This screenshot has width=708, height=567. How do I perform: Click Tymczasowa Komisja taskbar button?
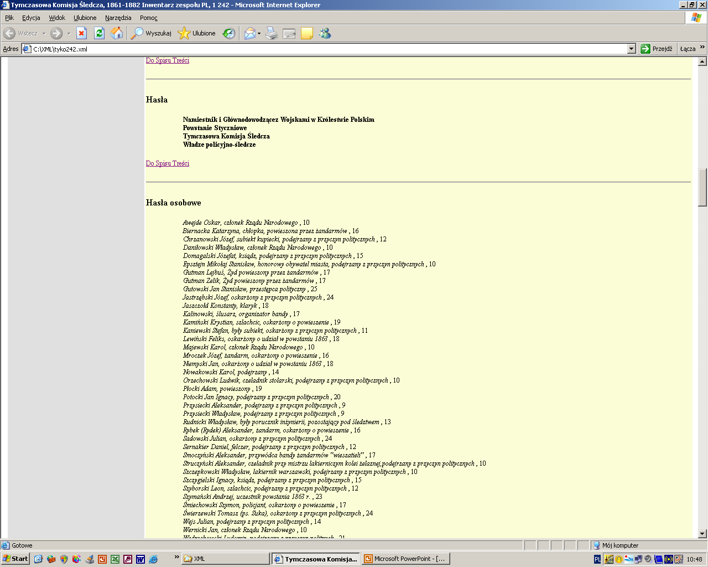[316, 559]
